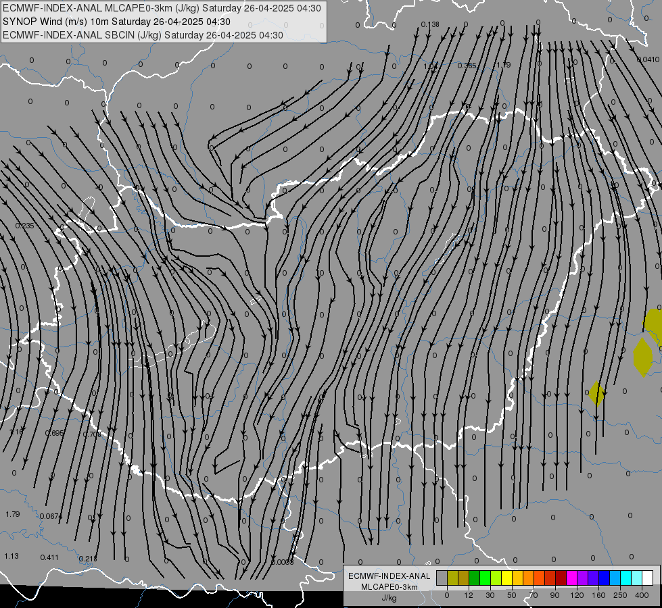Select legend scale value 50
Viewport: 662px width, 608px height.
tap(512, 595)
